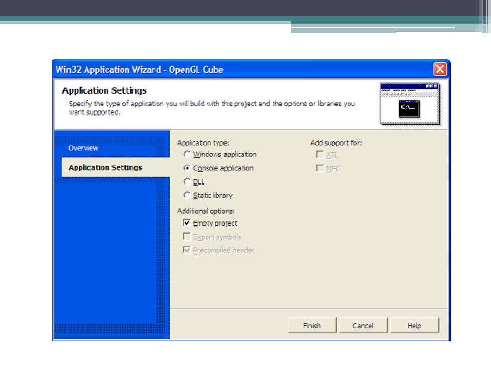Click the 'Application type:' label
This screenshot has height=368, width=491.
click(203, 143)
